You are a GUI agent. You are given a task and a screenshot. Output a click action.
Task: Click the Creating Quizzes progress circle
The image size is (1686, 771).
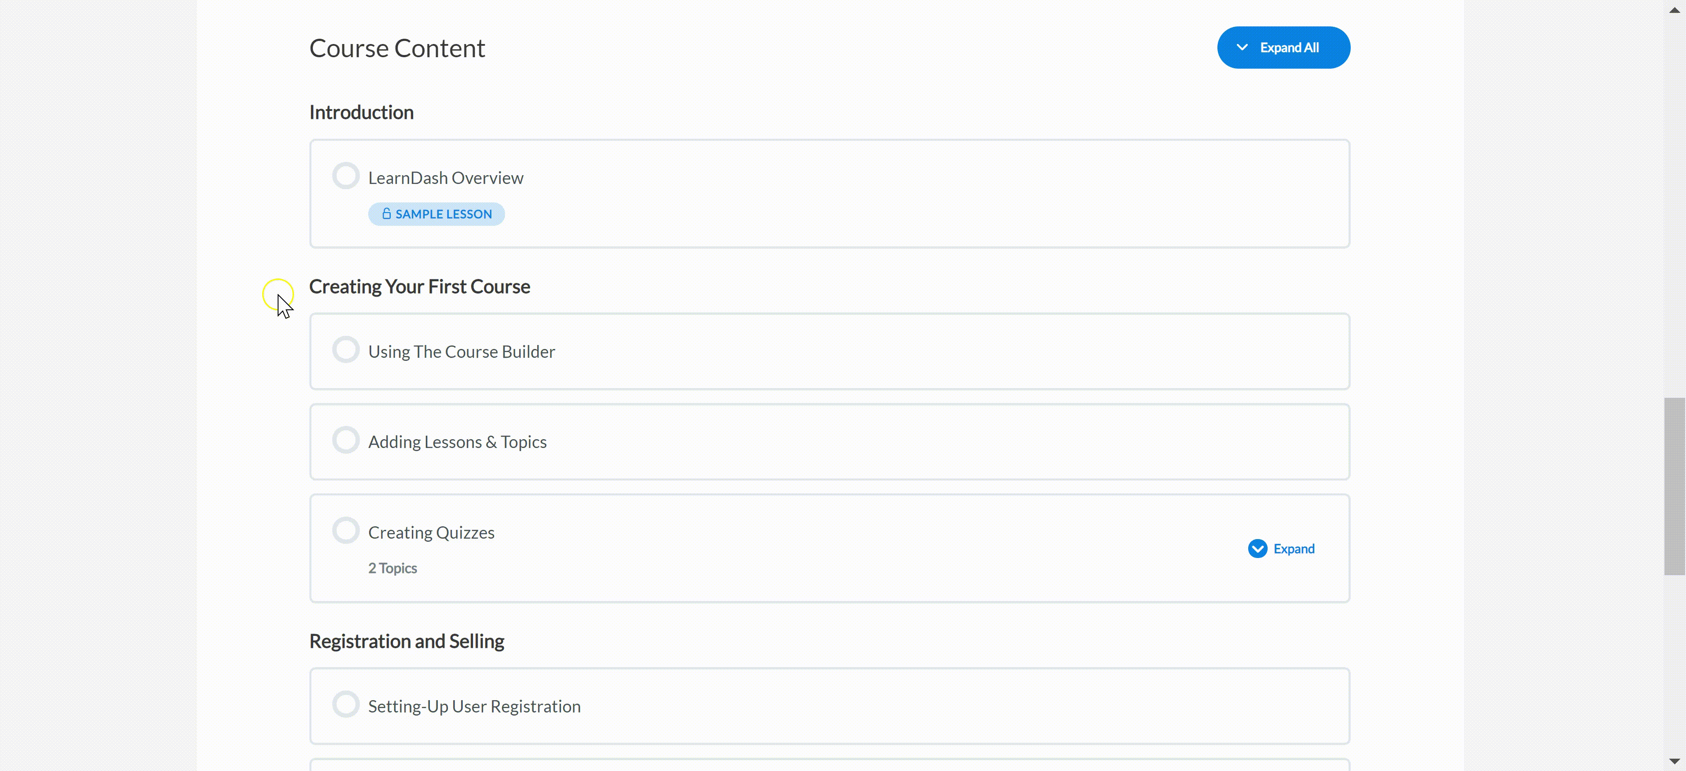345,530
